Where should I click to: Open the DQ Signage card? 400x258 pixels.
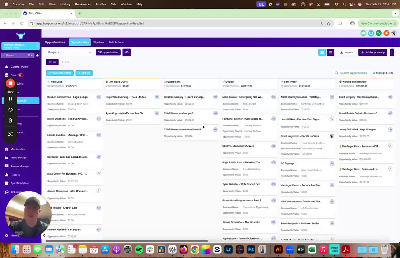(x=307, y=169)
